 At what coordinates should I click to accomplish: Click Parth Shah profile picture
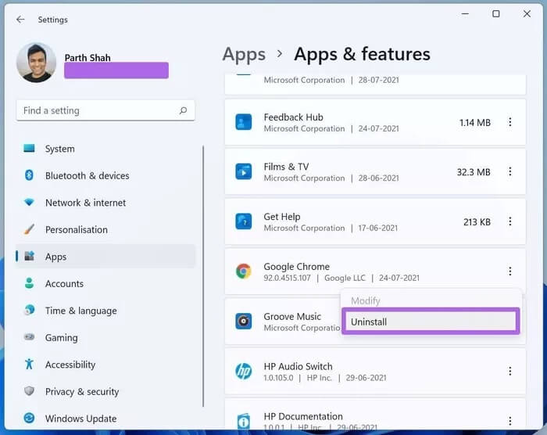(36, 63)
